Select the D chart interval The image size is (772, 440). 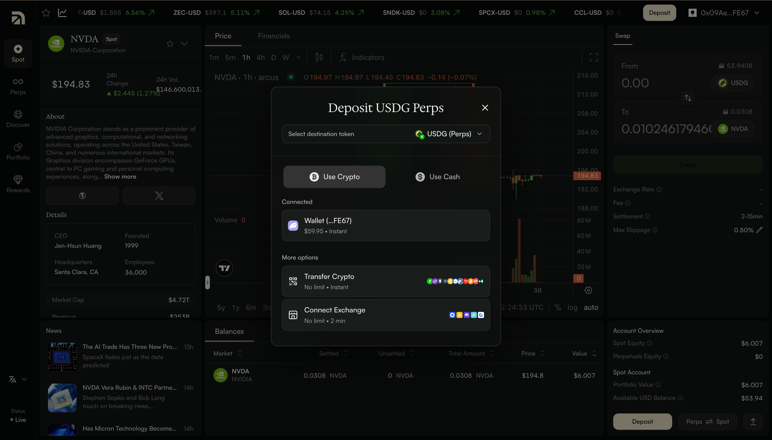coord(274,57)
